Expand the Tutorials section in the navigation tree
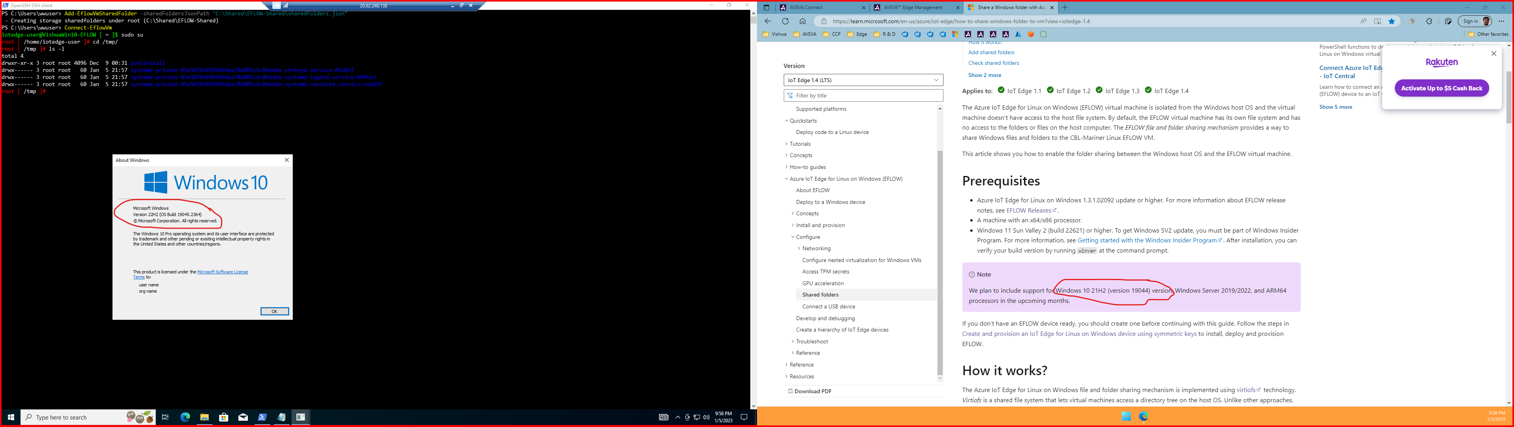This screenshot has height=427, width=1514. tap(800, 144)
